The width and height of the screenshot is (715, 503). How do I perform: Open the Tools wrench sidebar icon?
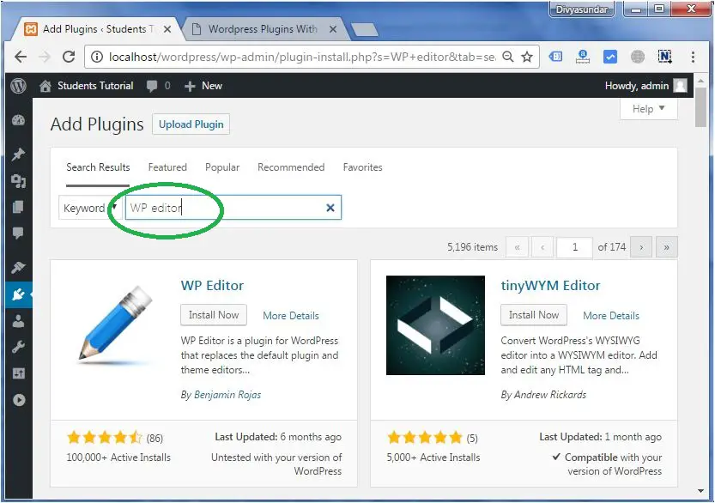tap(18, 348)
